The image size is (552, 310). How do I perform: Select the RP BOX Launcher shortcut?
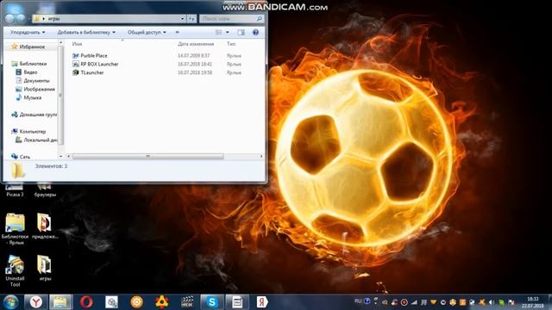point(95,64)
